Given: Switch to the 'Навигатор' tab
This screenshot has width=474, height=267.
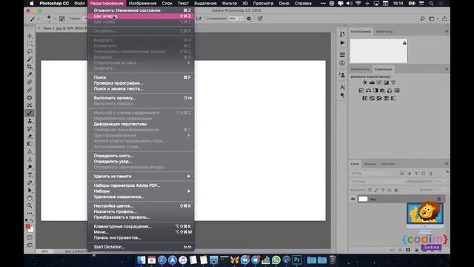Looking at the screenshot, I should (384, 31).
